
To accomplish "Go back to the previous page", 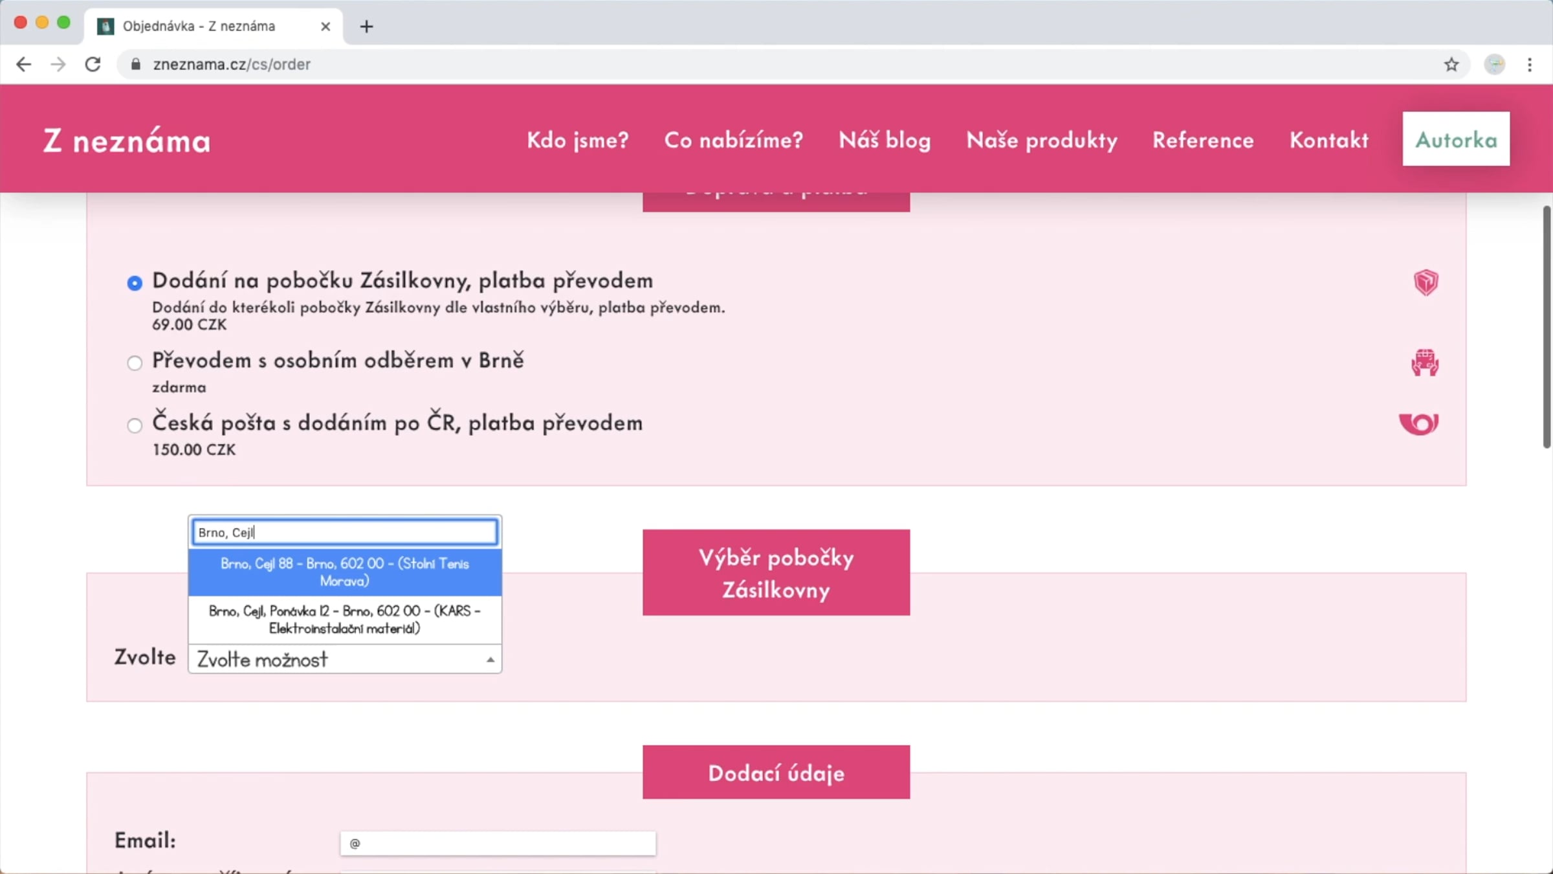I will (x=23, y=64).
